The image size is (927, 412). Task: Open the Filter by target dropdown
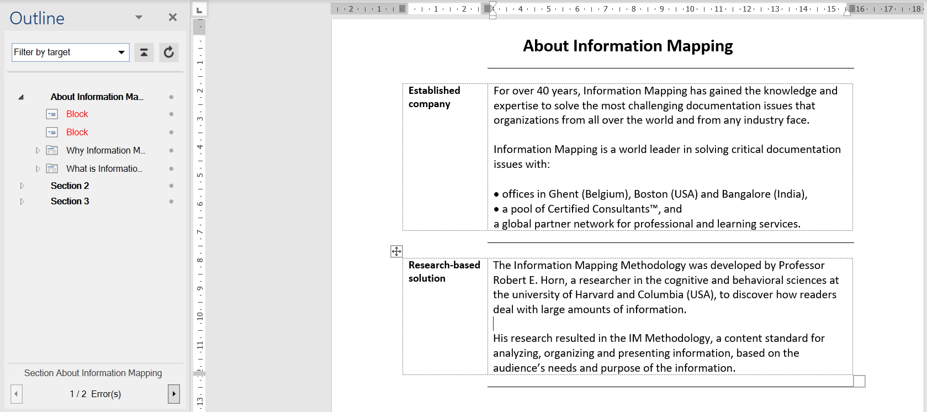[x=71, y=52]
